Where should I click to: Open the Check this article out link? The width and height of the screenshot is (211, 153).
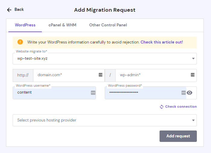[x=162, y=42]
